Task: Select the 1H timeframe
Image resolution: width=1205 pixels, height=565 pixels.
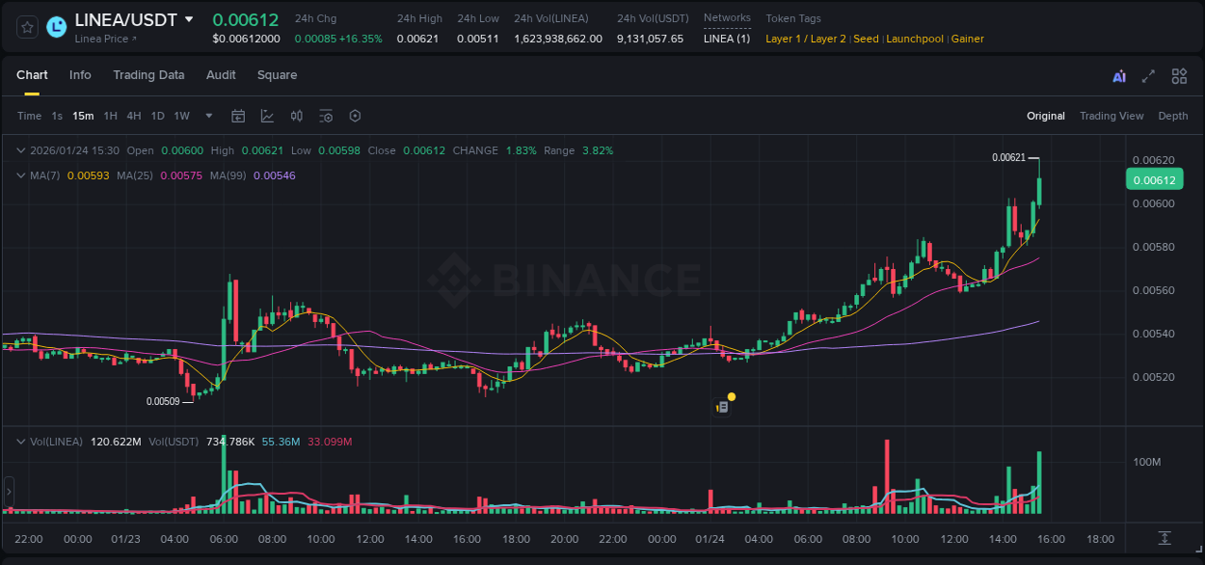Action: click(x=109, y=116)
